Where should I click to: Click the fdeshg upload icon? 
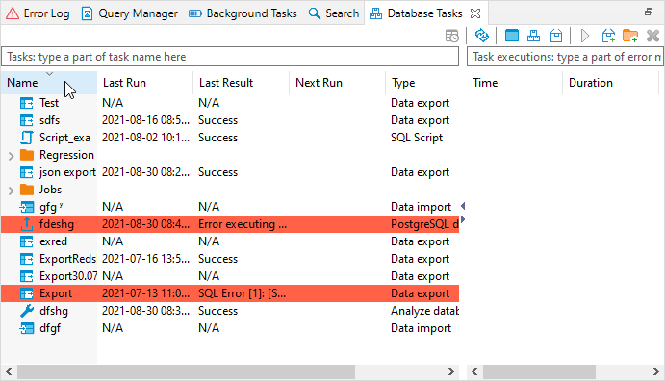pyautogui.click(x=27, y=224)
